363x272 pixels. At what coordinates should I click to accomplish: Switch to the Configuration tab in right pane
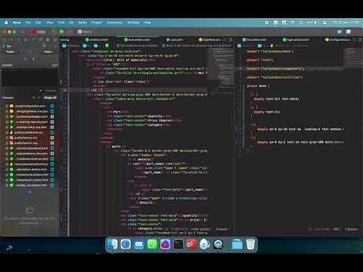pyautogui.click(x=337, y=39)
